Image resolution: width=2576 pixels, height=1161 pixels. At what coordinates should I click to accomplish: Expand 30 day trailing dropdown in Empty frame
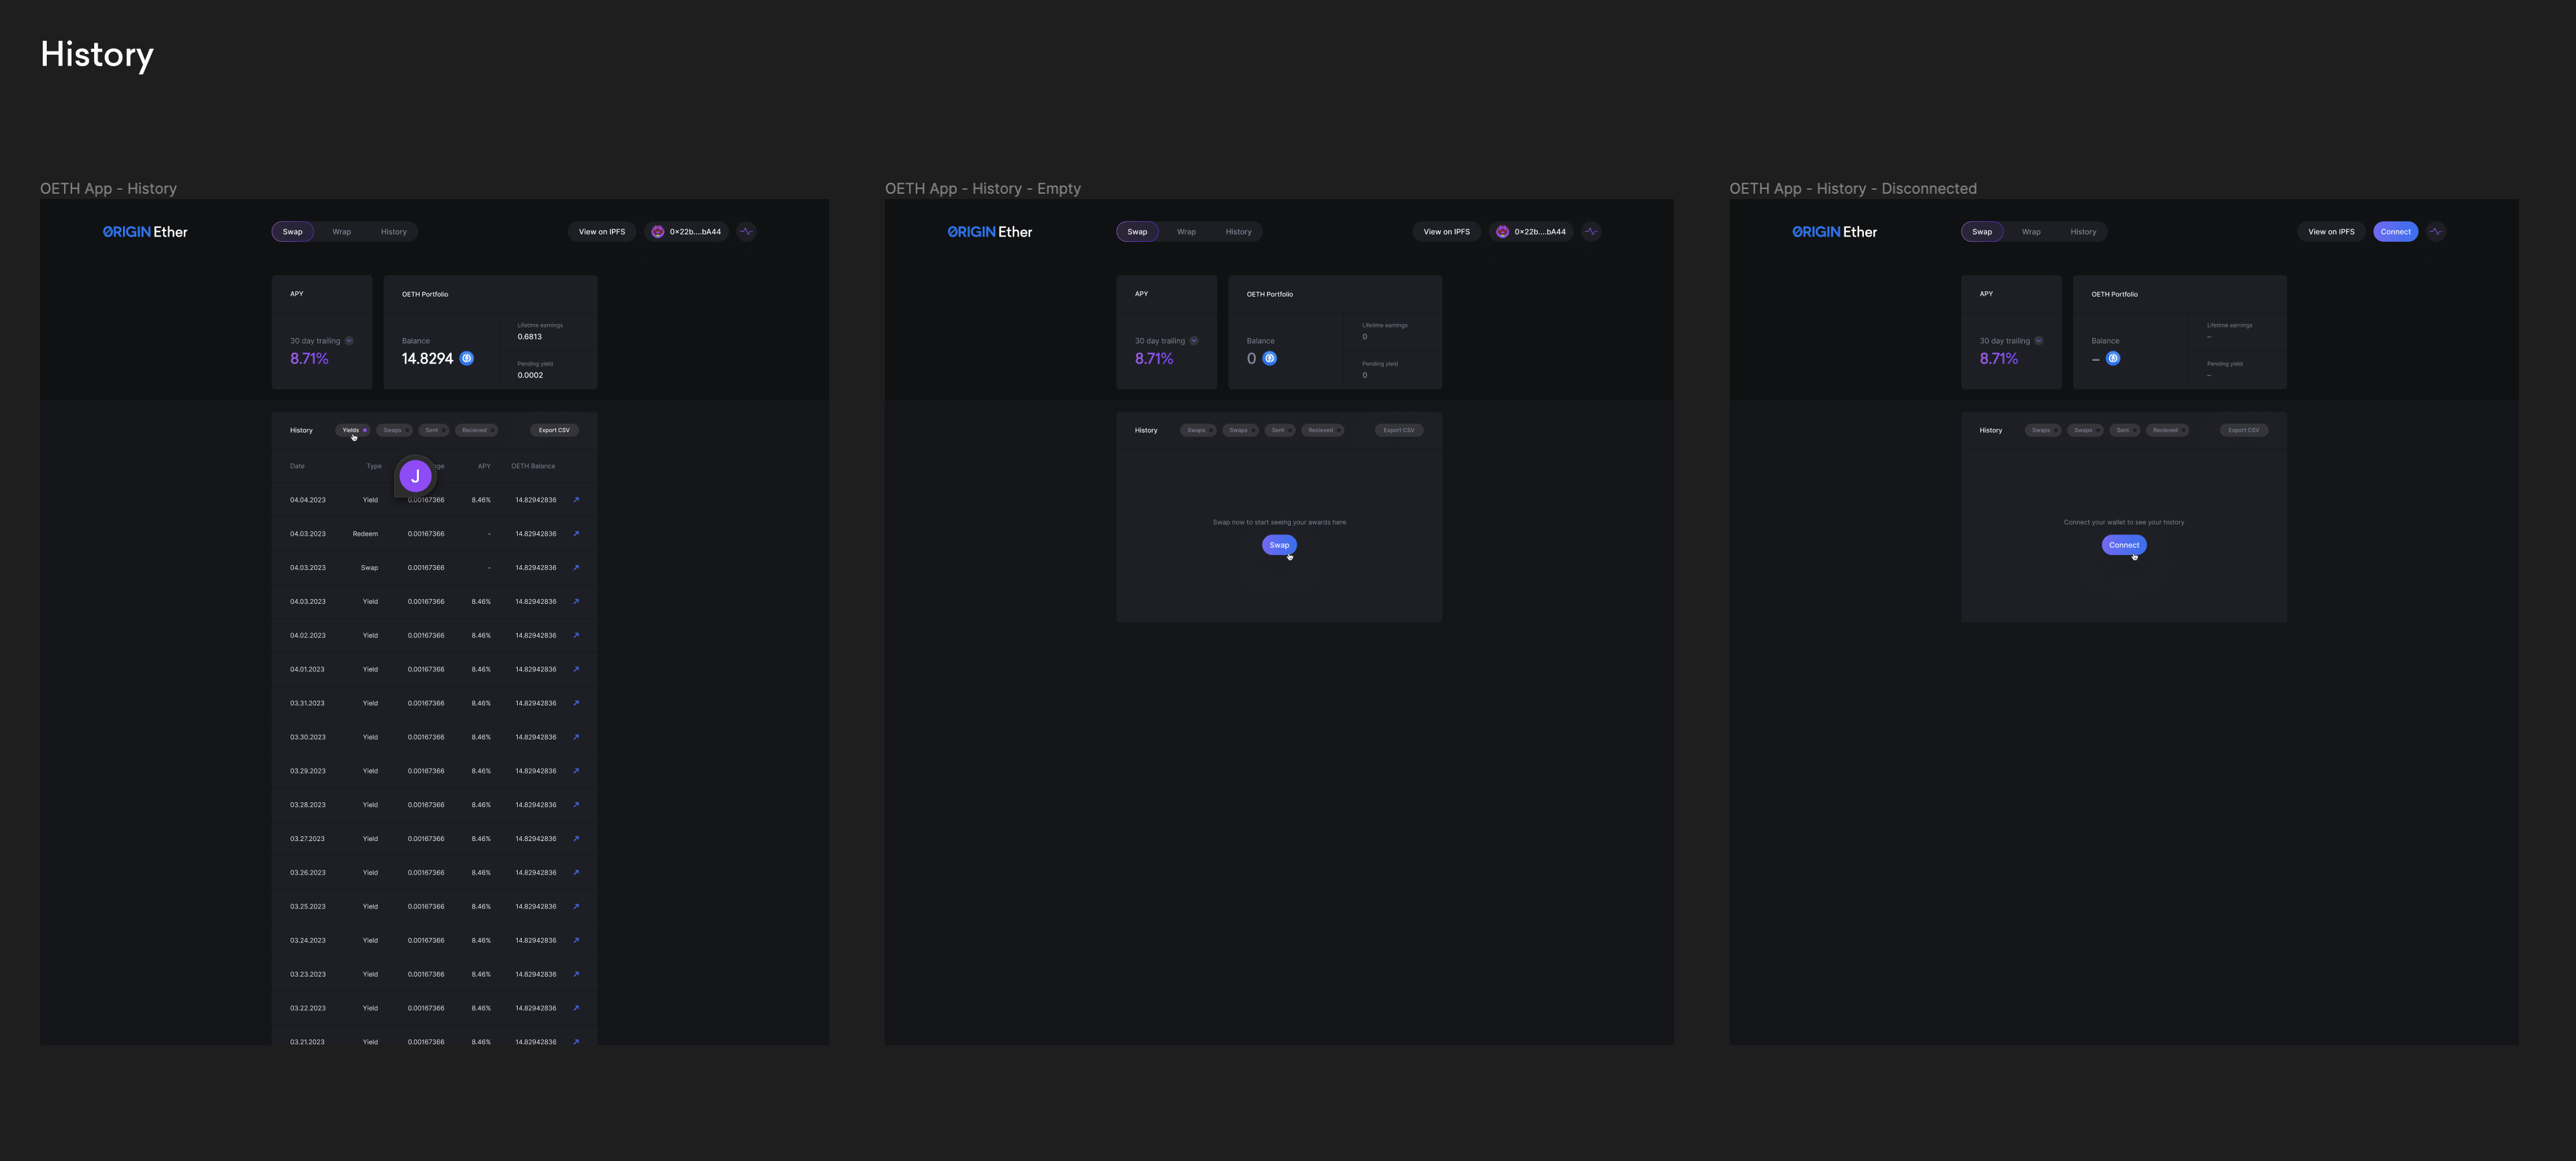(1193, 341)
